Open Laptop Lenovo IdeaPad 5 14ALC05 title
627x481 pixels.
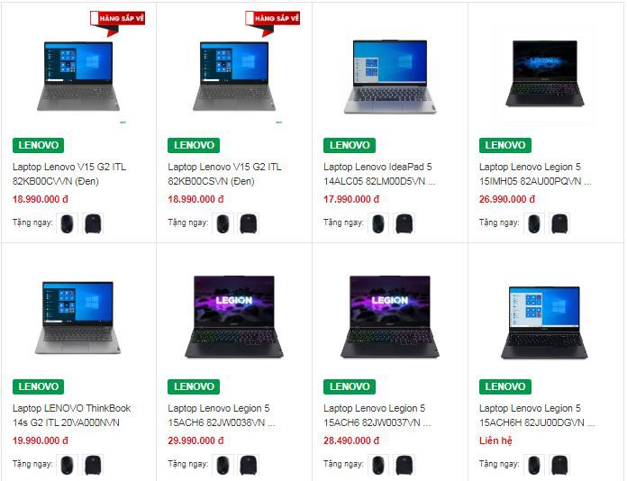(x=379, y=174)
